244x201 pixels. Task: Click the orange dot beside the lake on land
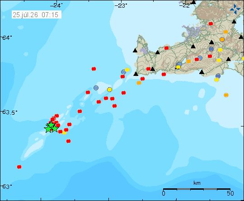tap(188, 61)
